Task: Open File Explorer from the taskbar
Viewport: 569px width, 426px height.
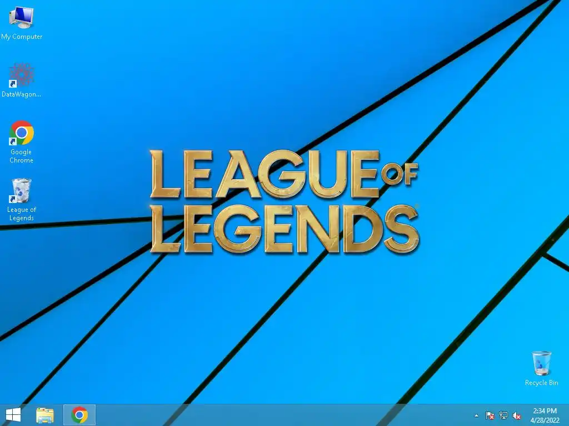Action: (45, 415)
